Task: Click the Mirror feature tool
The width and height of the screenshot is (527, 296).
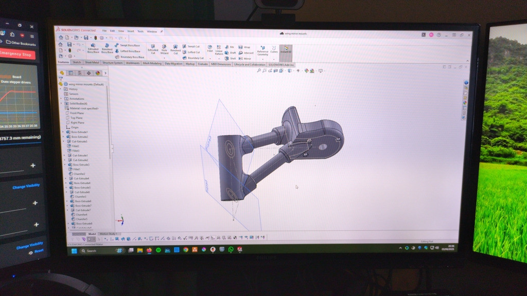Action: [245, 59]
